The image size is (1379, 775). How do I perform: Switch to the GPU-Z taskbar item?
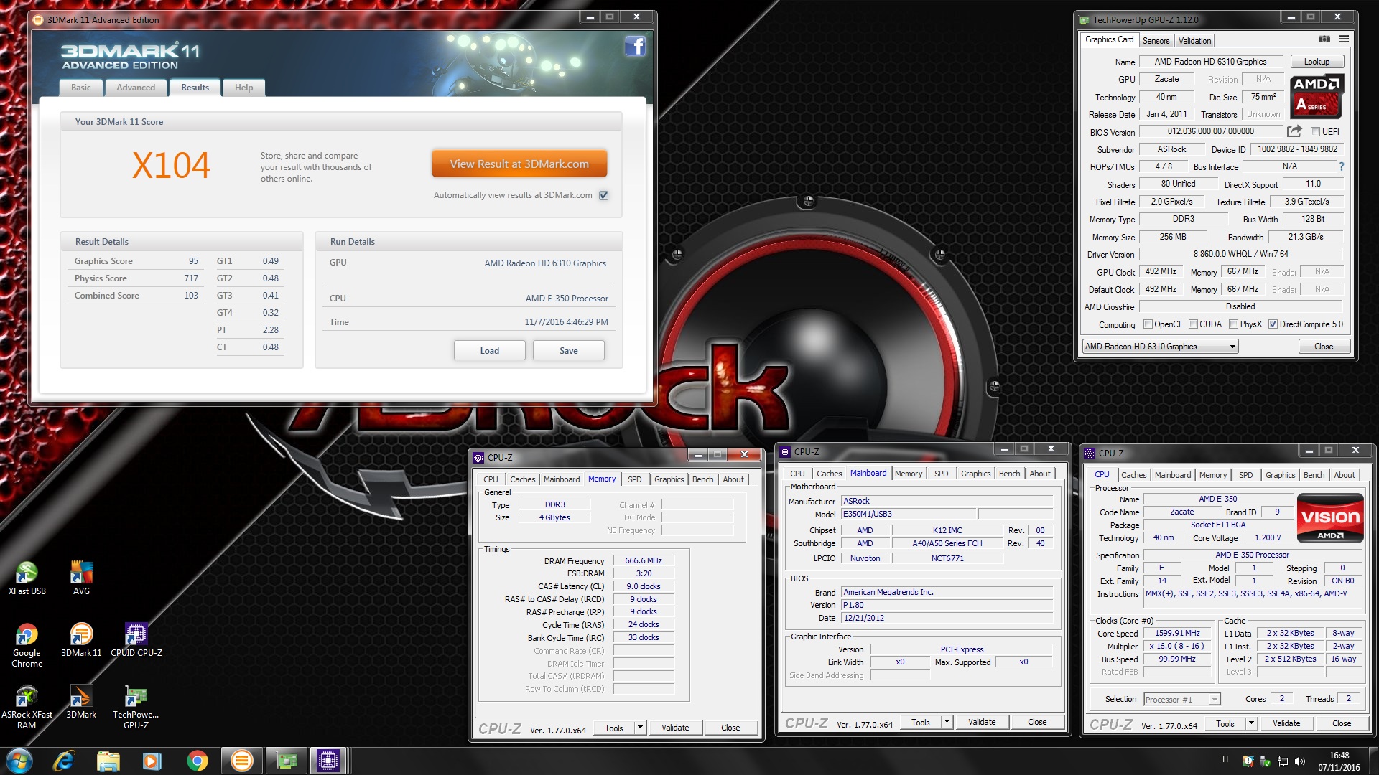[x=287, y=761]
